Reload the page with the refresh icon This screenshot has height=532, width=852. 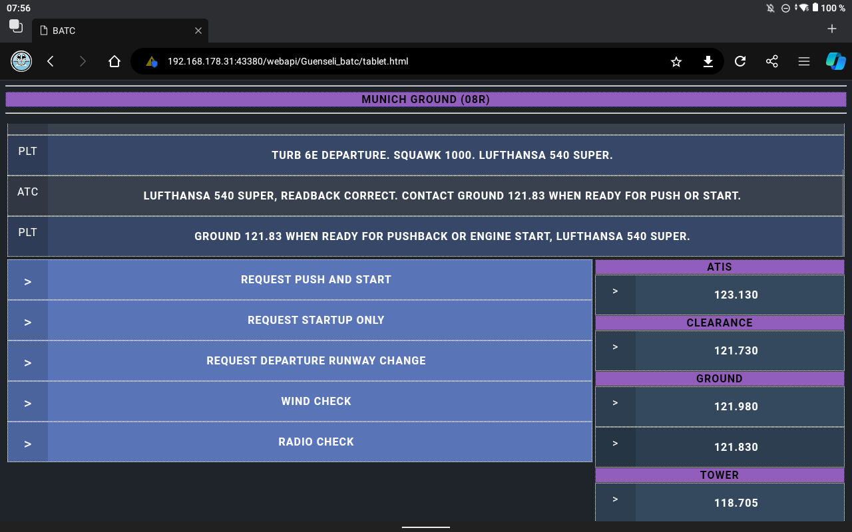tap(740, 61)
